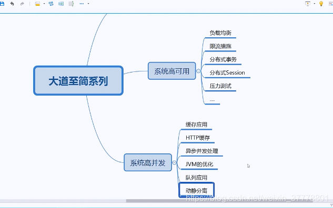This screenshot has height=208, width=333.
Task: Click the summary bracket toolbar icon
Action: 71,4
